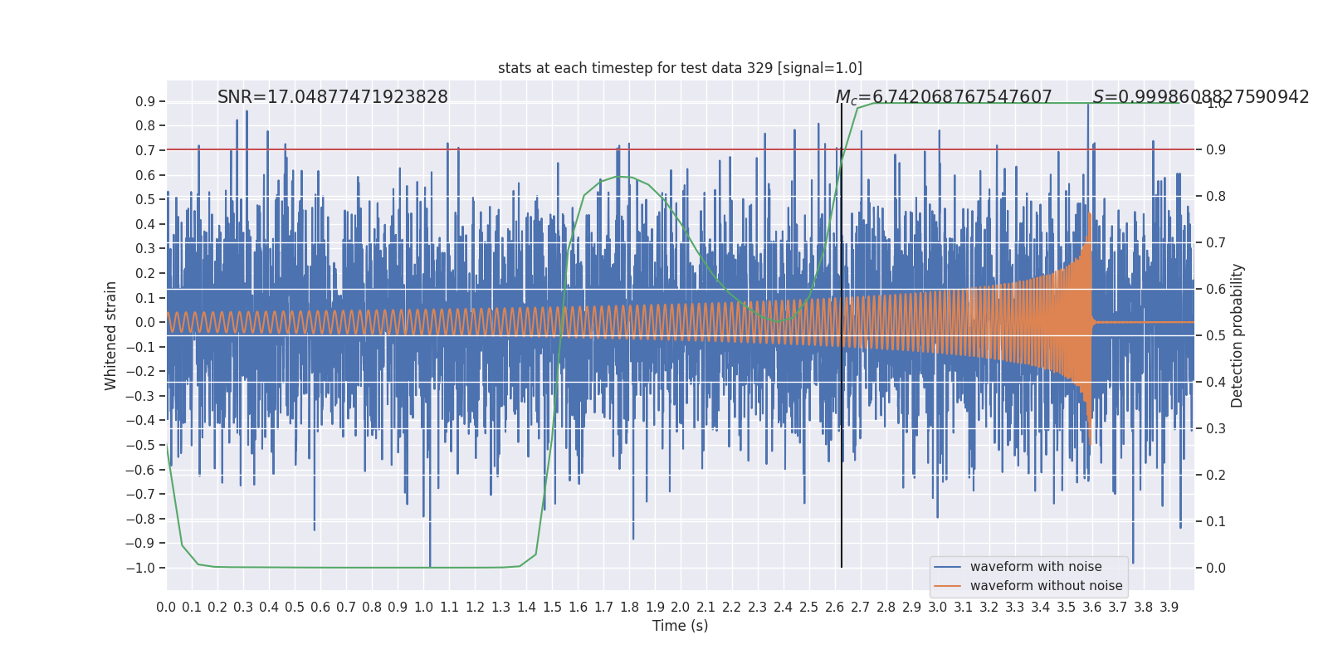Click the 3.6 tick on the time axis
1328x664 pixels.
(1091, 608)
